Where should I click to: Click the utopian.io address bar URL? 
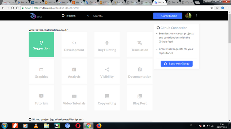pos(57,8)
